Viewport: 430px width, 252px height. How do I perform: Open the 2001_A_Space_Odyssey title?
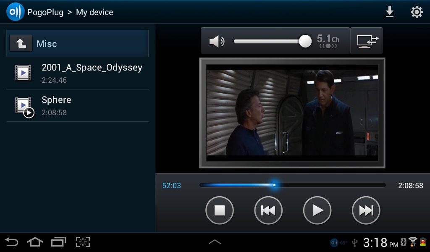92,68
